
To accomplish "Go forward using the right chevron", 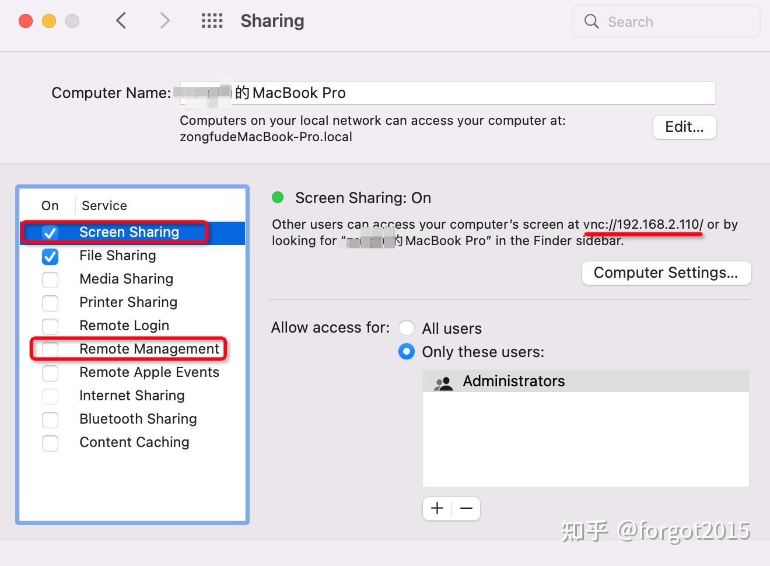I will (x=165, y=21).
